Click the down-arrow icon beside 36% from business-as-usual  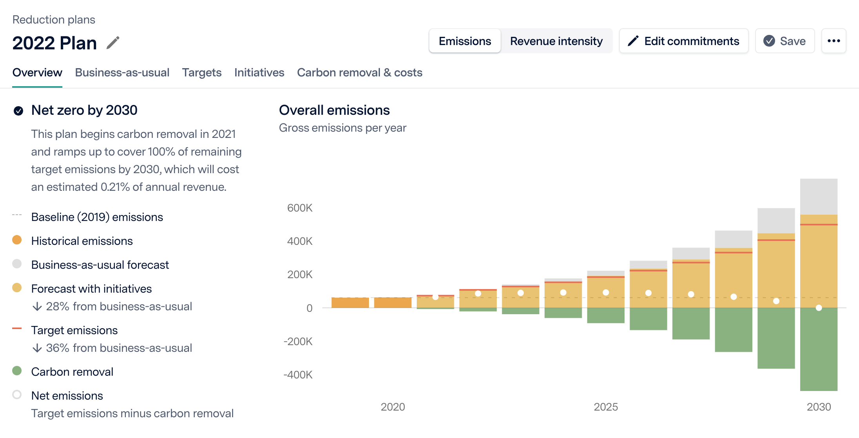(x=37, y=348)
